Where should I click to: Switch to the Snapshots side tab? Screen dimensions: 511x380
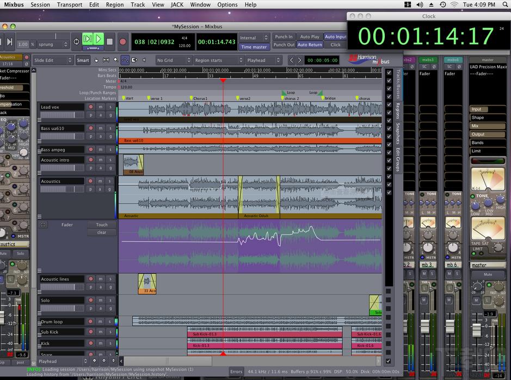[398, 133]
